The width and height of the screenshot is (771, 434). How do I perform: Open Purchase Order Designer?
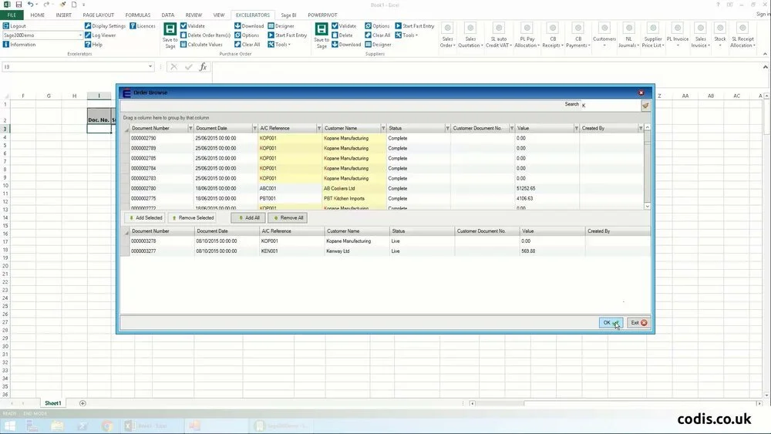tap(281, 26)
